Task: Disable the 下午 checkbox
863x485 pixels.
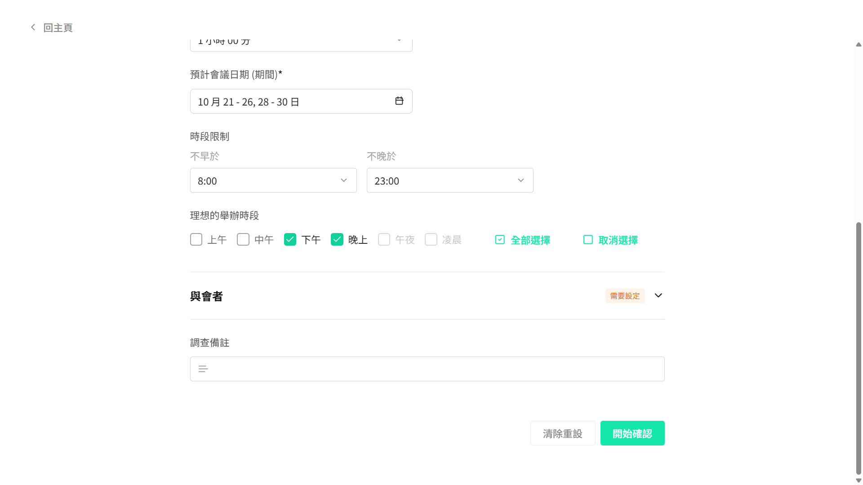Action: tap(290, 239)
